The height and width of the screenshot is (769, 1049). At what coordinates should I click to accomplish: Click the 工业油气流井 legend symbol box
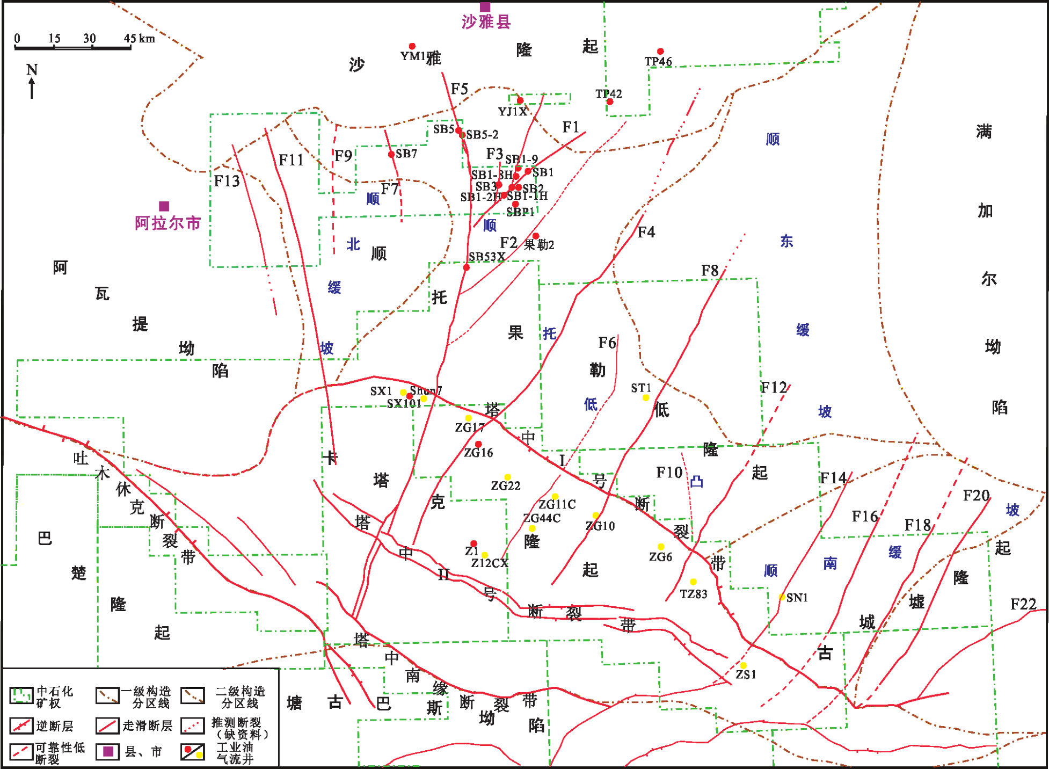(193, 751)
